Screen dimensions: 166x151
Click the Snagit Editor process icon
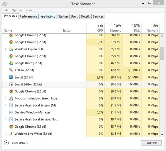pos(11,84)
